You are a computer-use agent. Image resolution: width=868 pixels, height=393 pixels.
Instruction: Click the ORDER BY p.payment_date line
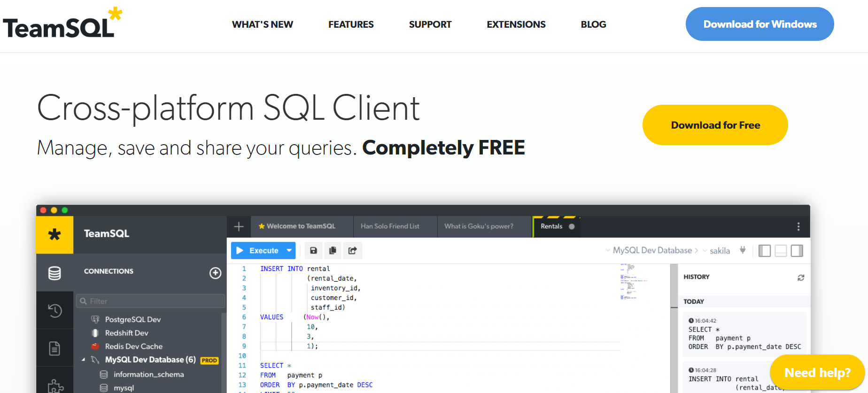click(316, 385)
